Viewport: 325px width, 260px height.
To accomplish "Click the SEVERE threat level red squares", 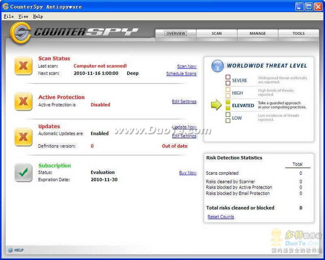I will (x=228, y=80).
